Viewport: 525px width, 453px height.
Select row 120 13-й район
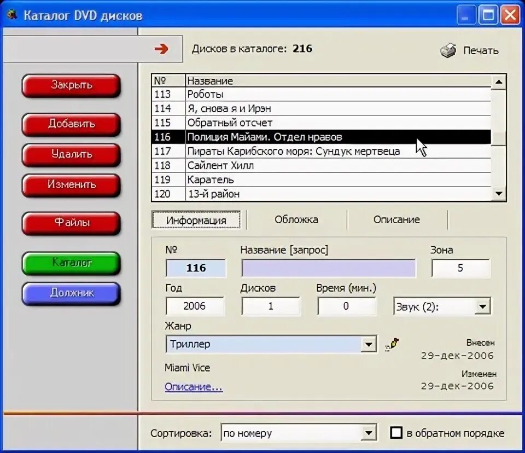tap(321, 194)
